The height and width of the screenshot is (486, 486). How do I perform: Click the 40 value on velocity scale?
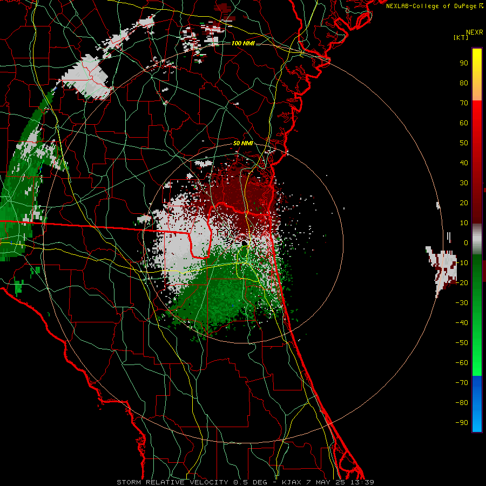click(464, 163)
